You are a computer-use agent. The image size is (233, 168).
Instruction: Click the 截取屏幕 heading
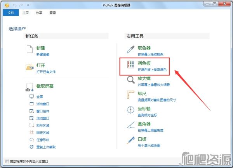tap(45, 86)
